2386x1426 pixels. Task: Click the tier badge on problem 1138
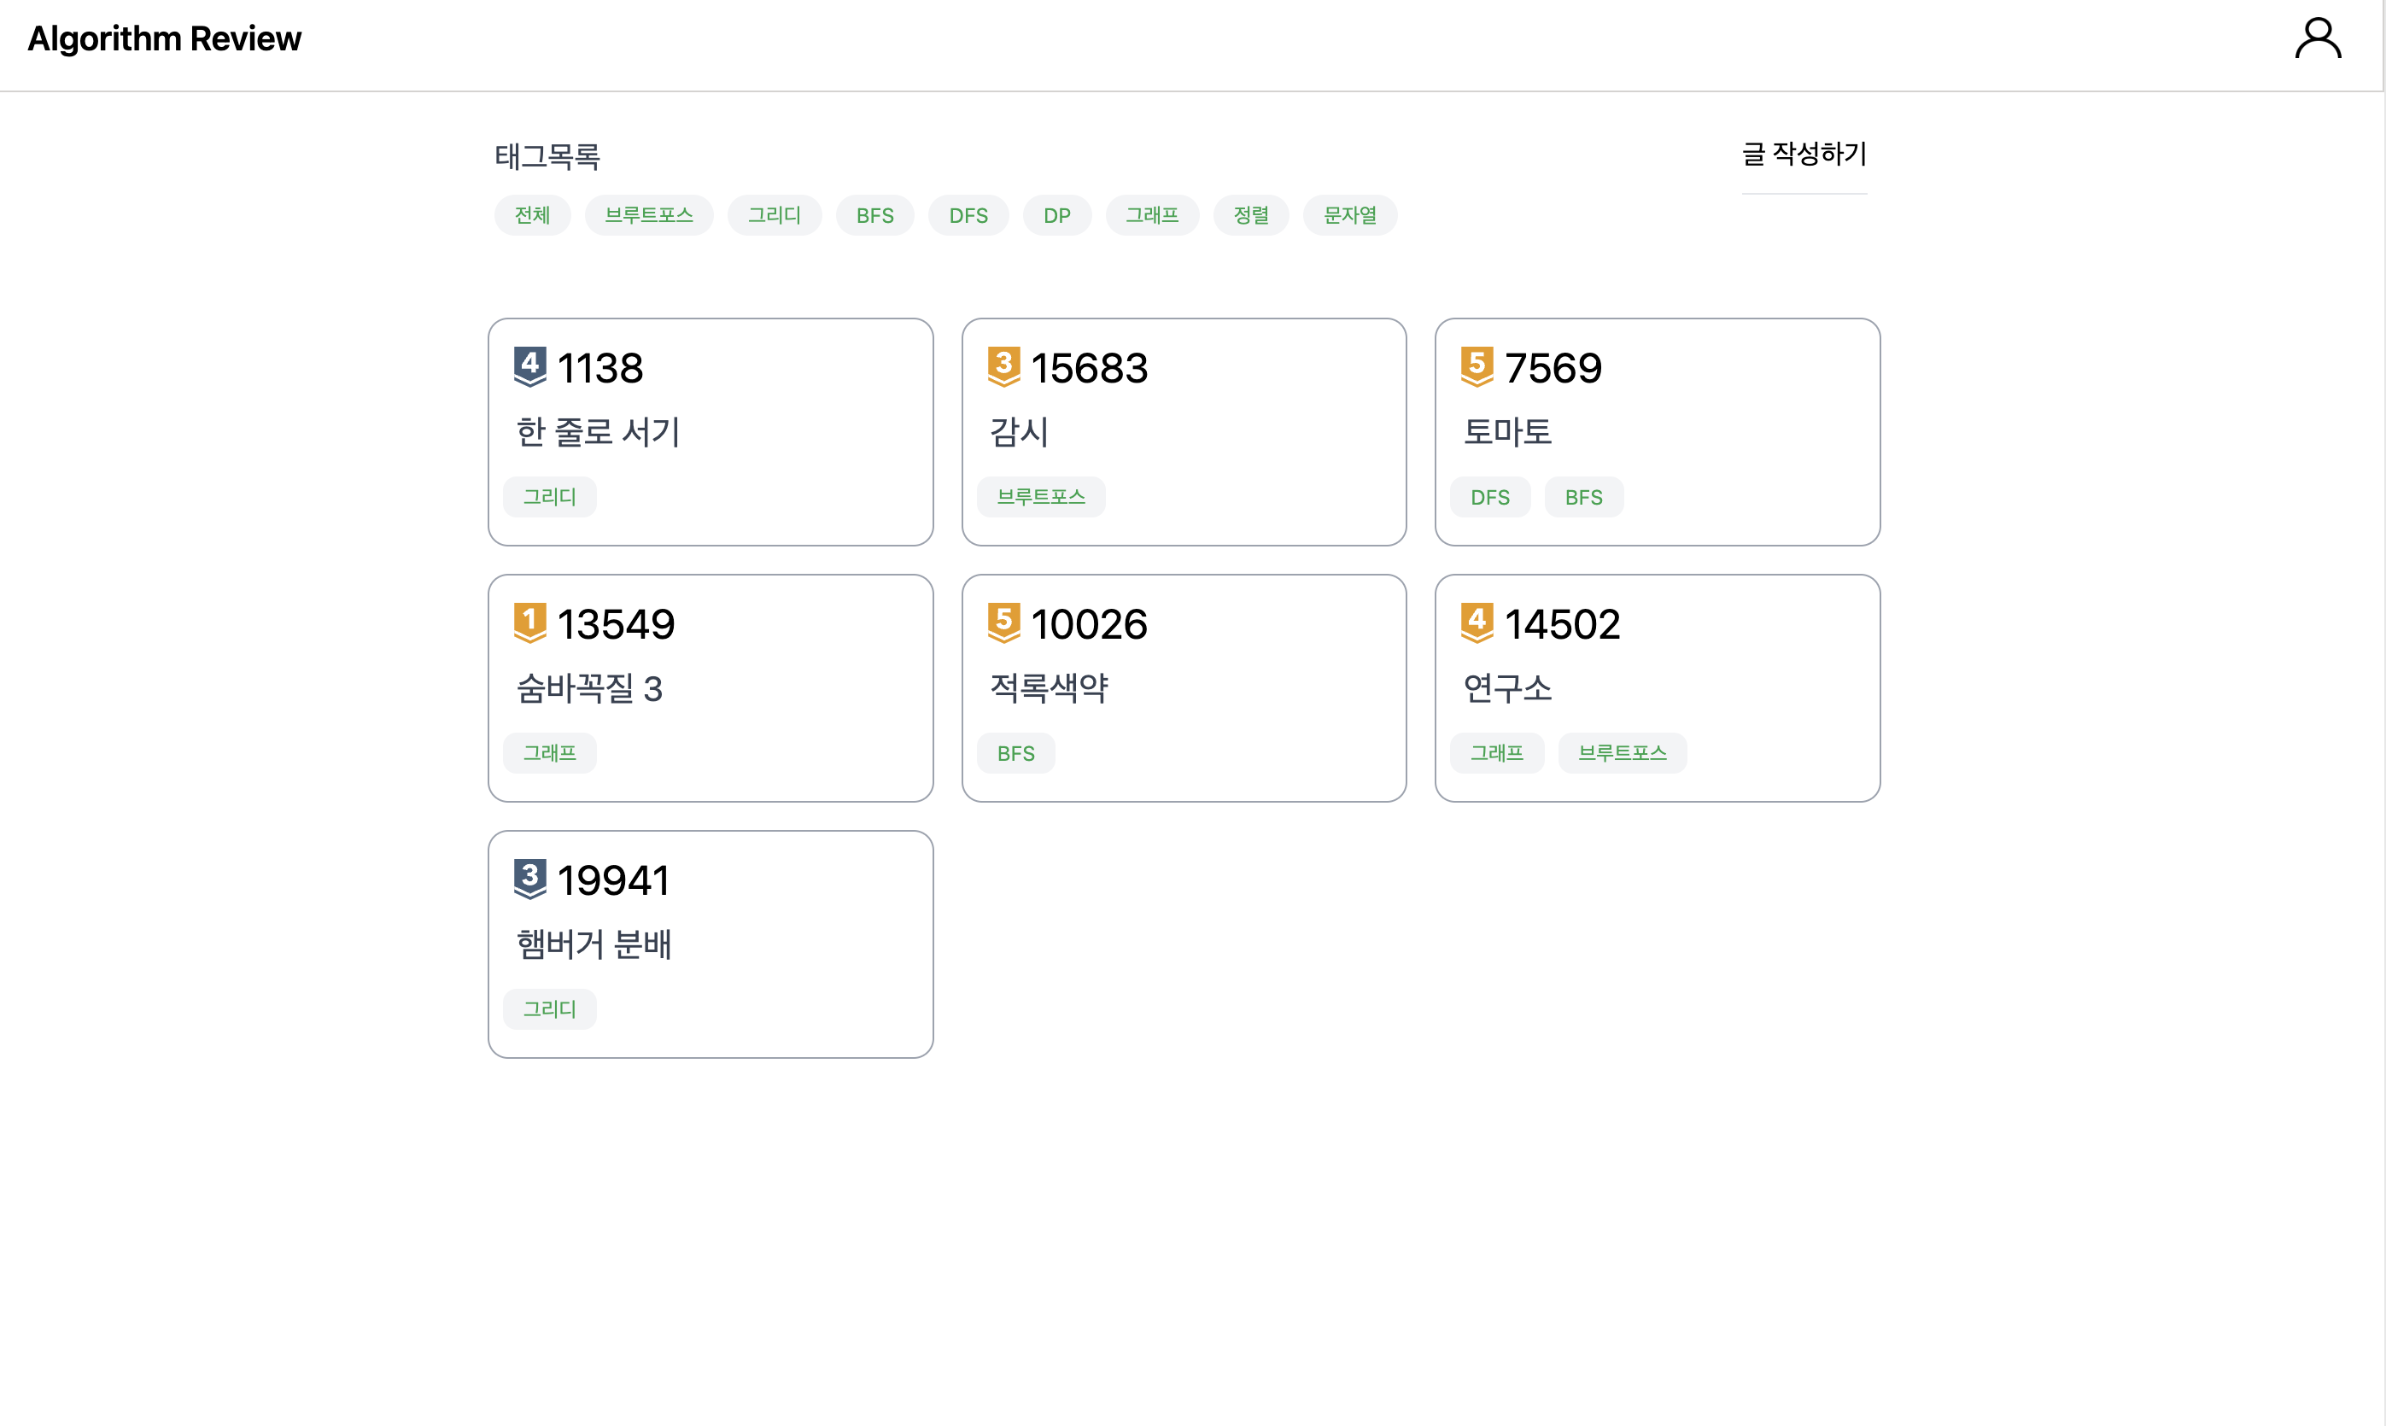(529, 367)
